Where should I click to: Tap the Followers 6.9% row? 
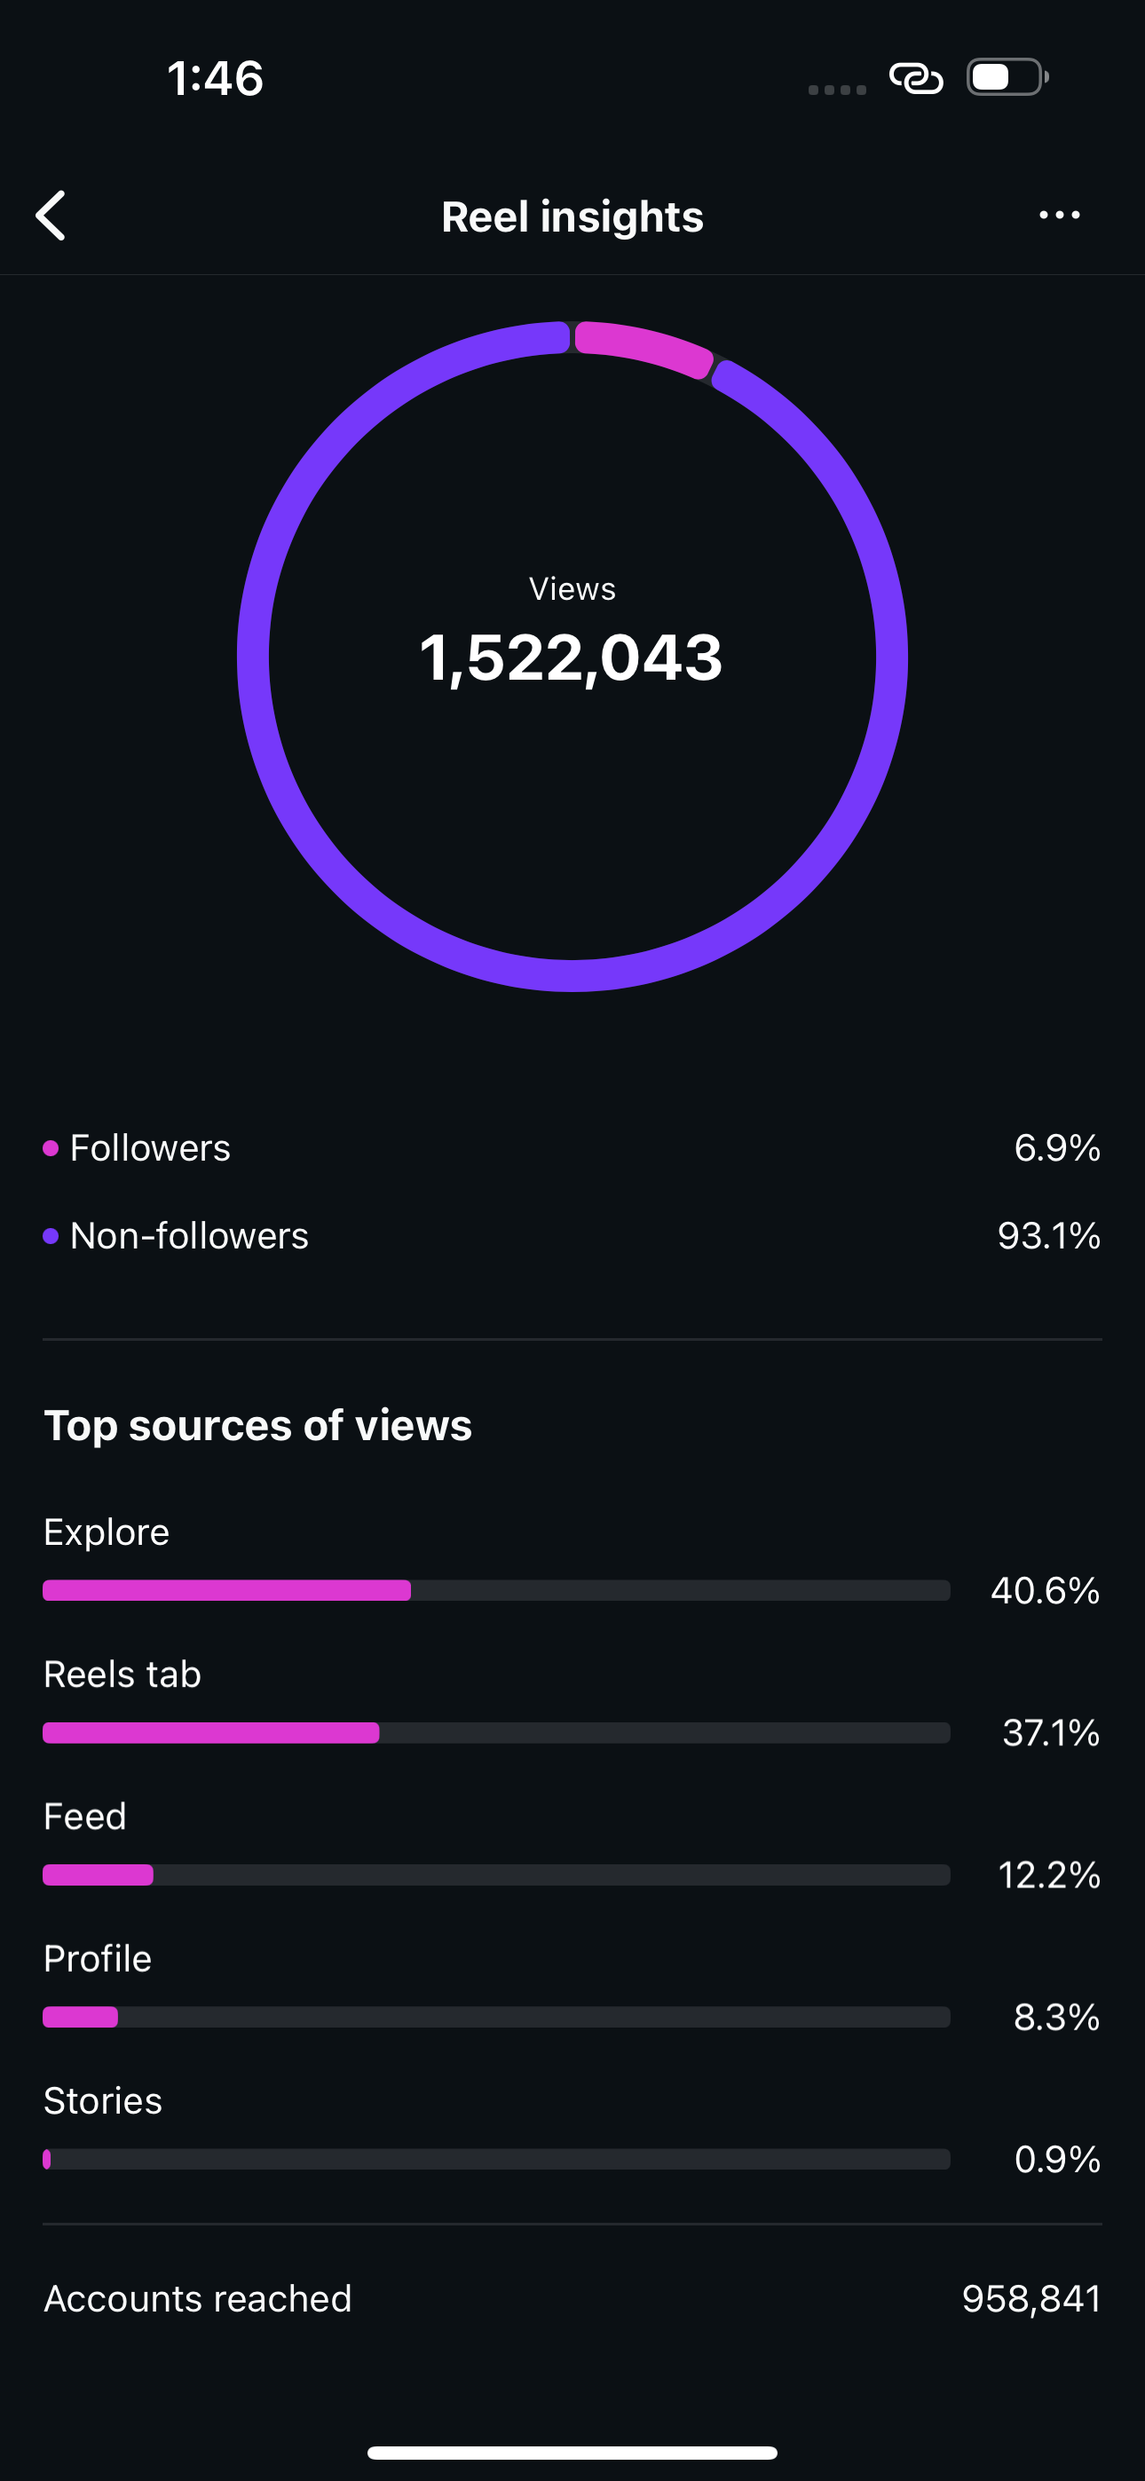coord(572,1148)
